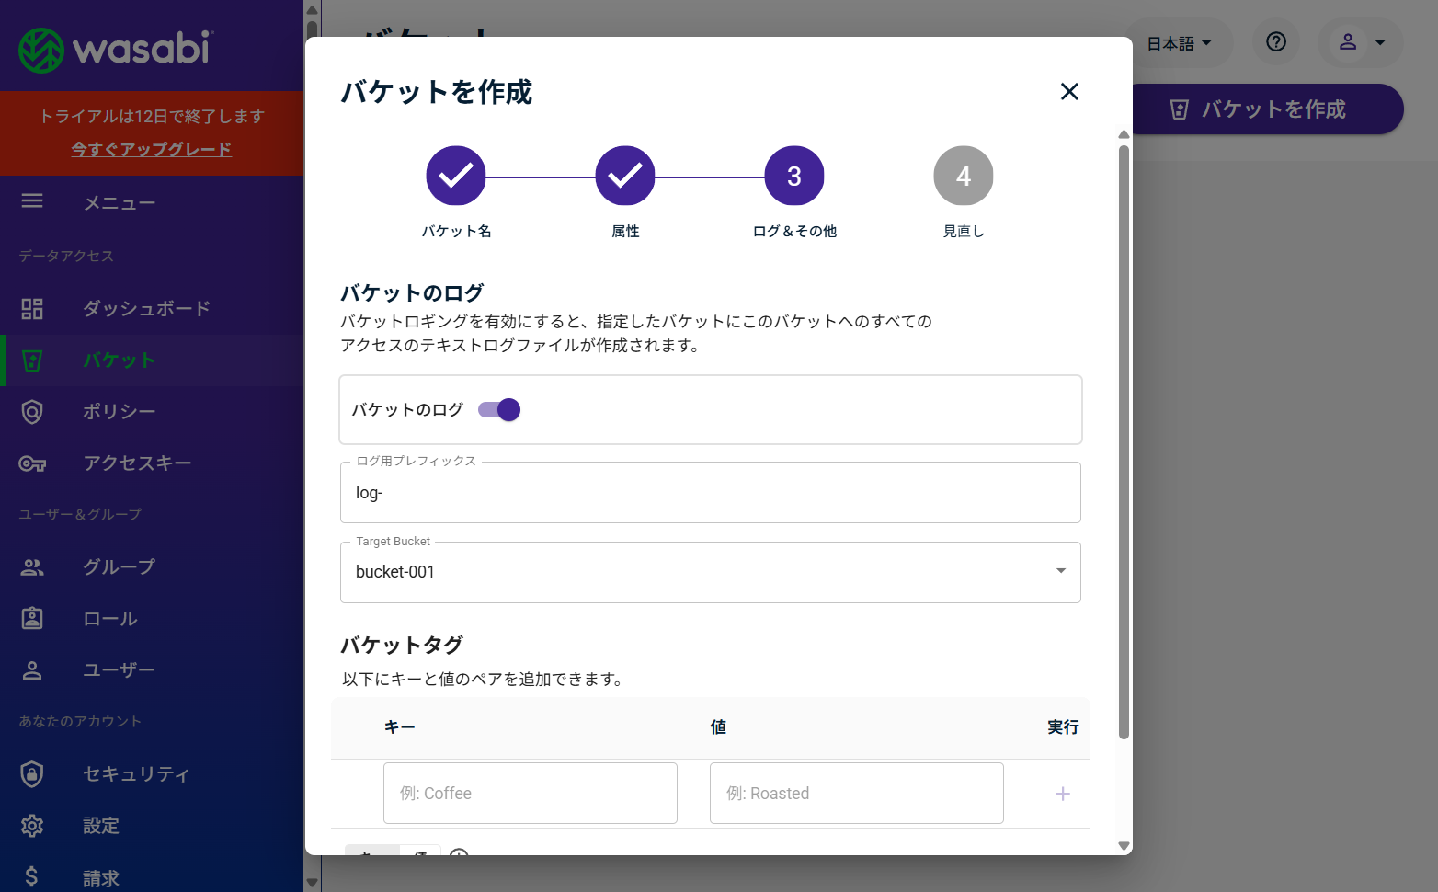1438x892 pixels.
Task: Select the current step 3 ログ＆その他 circle
Action: tap(794, 176)
